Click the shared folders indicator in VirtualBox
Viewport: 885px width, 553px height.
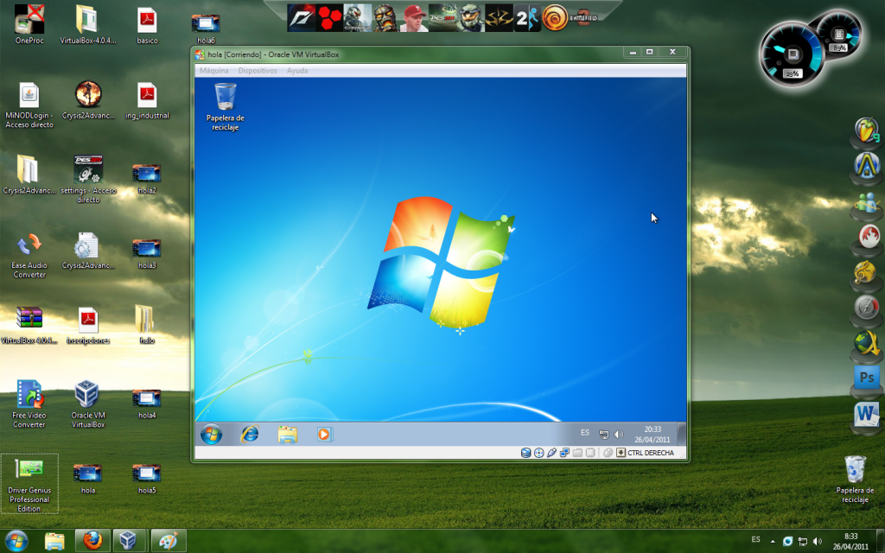(577, 453)
